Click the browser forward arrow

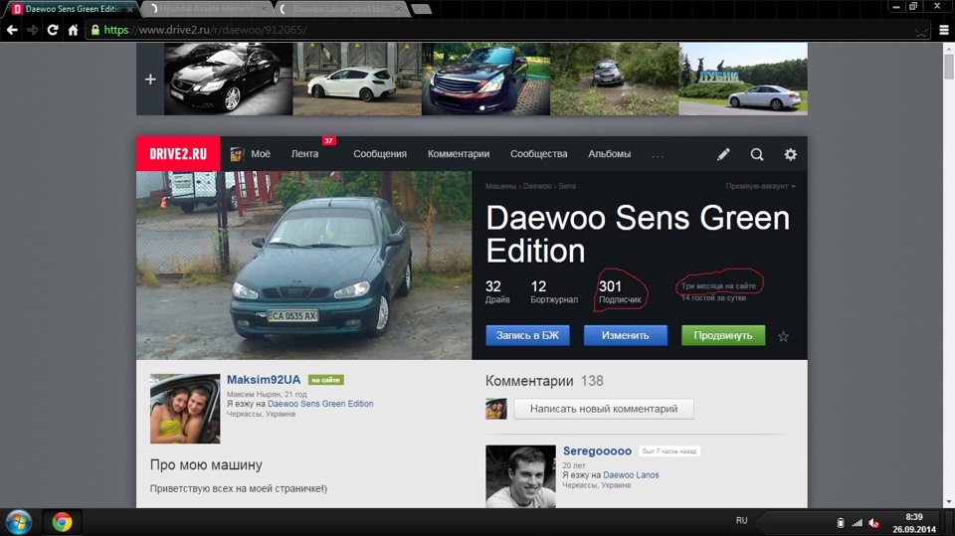coord(32,30)
